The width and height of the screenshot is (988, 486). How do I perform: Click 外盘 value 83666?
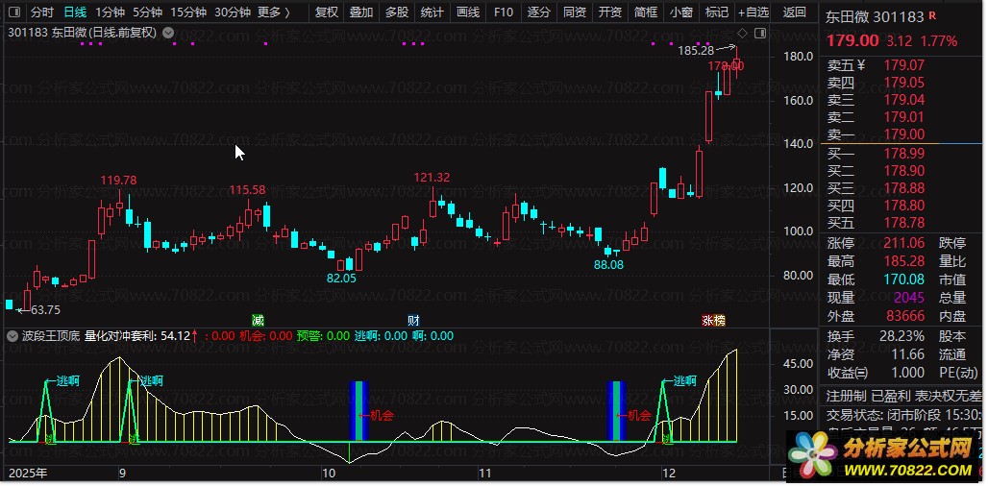905,316
